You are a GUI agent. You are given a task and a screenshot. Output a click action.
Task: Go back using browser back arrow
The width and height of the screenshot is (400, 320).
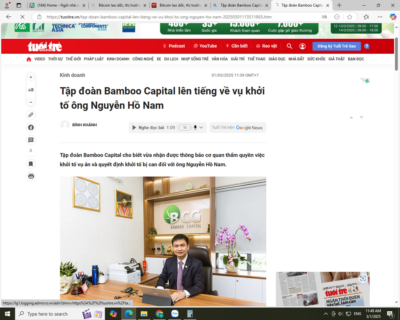click(x=9, y=17)
